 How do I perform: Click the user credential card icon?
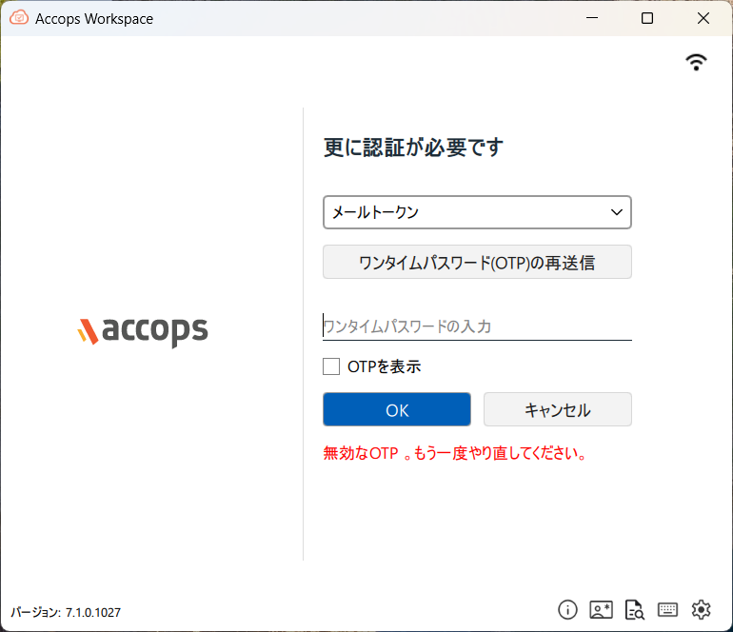pyautogui.click(x=602, y=609)
